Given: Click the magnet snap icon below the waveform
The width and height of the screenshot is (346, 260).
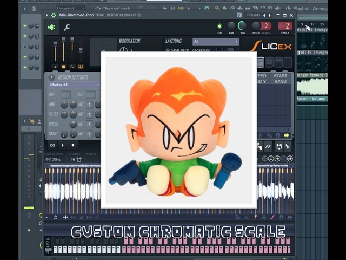Looking at the screenshot, I should (x=281, y=217).
